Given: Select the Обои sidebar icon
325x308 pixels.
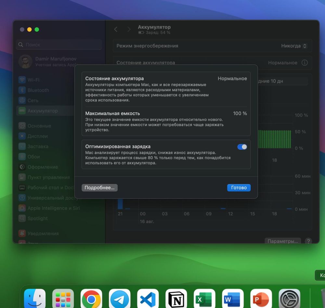Looking at the screenshot, I should tap(22, 157).
